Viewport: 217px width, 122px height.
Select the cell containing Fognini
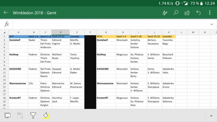coord(60,44)
